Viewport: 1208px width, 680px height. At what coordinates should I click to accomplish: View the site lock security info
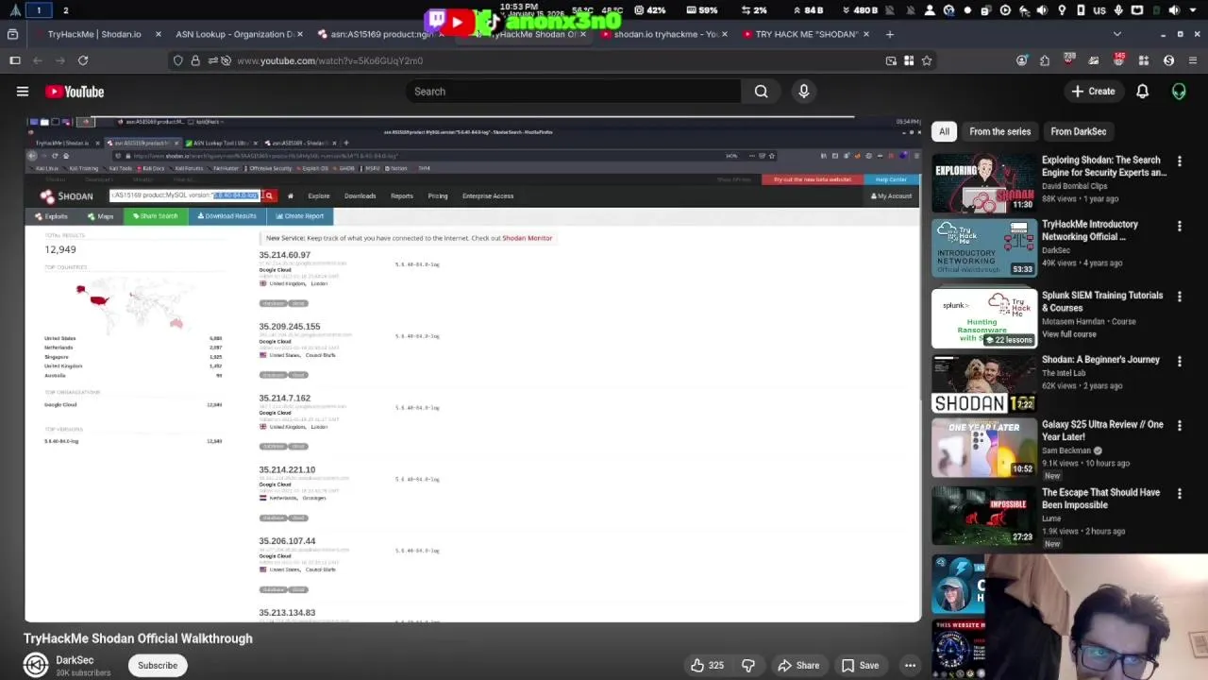click(195, 60)
